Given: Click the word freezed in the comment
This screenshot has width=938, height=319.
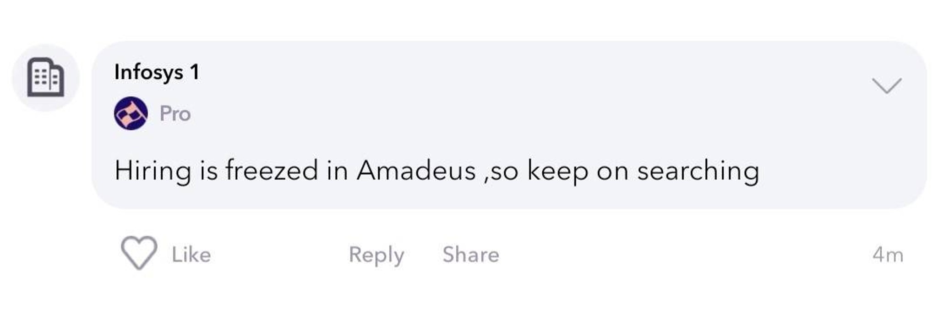Looking at the screenshot, I should pos(271,170).
